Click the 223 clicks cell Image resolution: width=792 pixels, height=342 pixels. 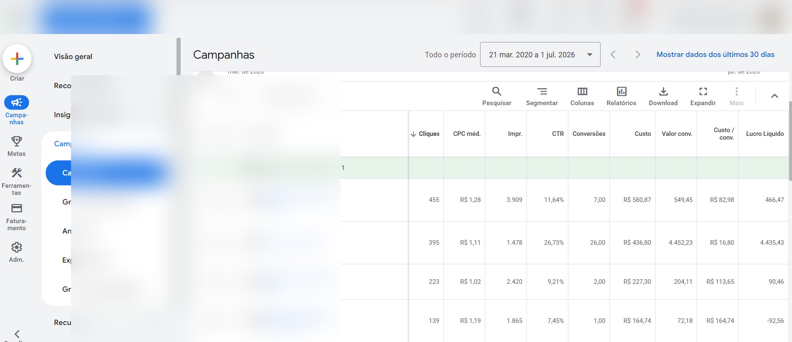(x=434, y=282)
